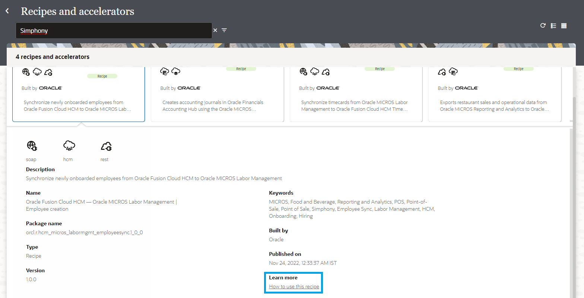Image resolution: width=584 pixels, height=298 pixels.
Task: Click SOAP icon on first recipe card
Action: 26,72
